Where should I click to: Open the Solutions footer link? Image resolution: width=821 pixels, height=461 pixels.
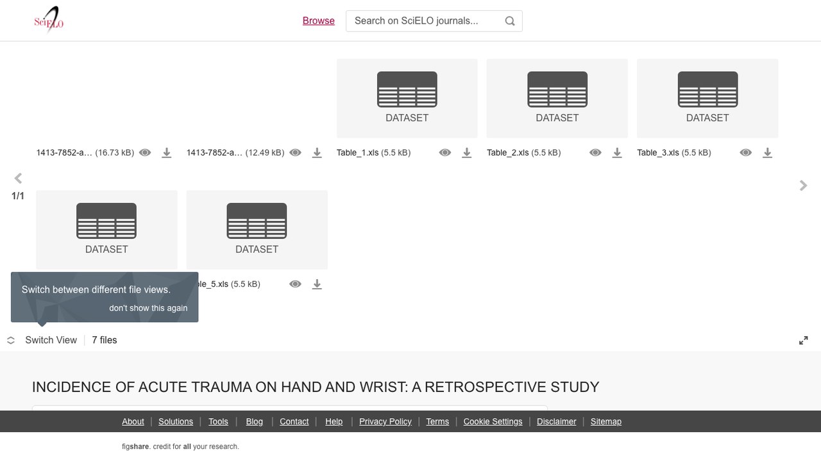point(176,421)
